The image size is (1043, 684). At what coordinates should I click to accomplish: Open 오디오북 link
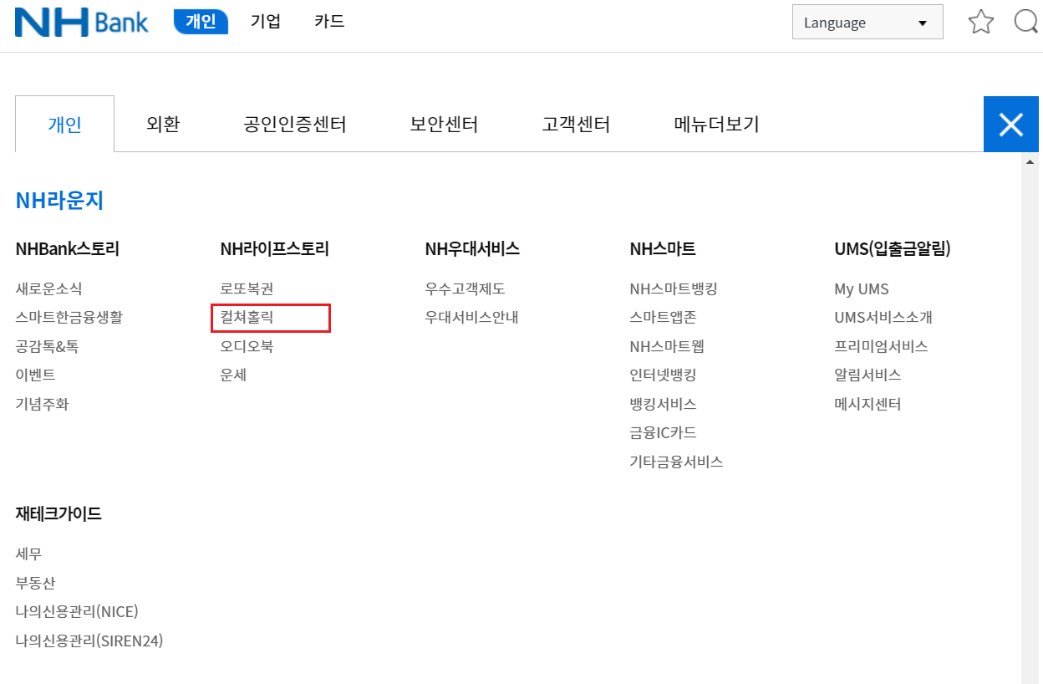point(247,346)
